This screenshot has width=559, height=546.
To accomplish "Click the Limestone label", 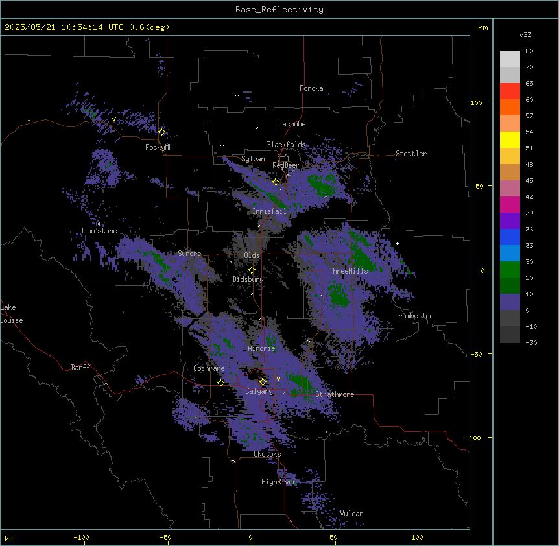I will (99, 231).
